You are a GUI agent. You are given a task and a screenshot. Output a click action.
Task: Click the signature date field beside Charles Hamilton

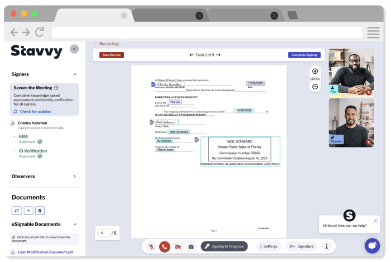click(x=255, y=83)
